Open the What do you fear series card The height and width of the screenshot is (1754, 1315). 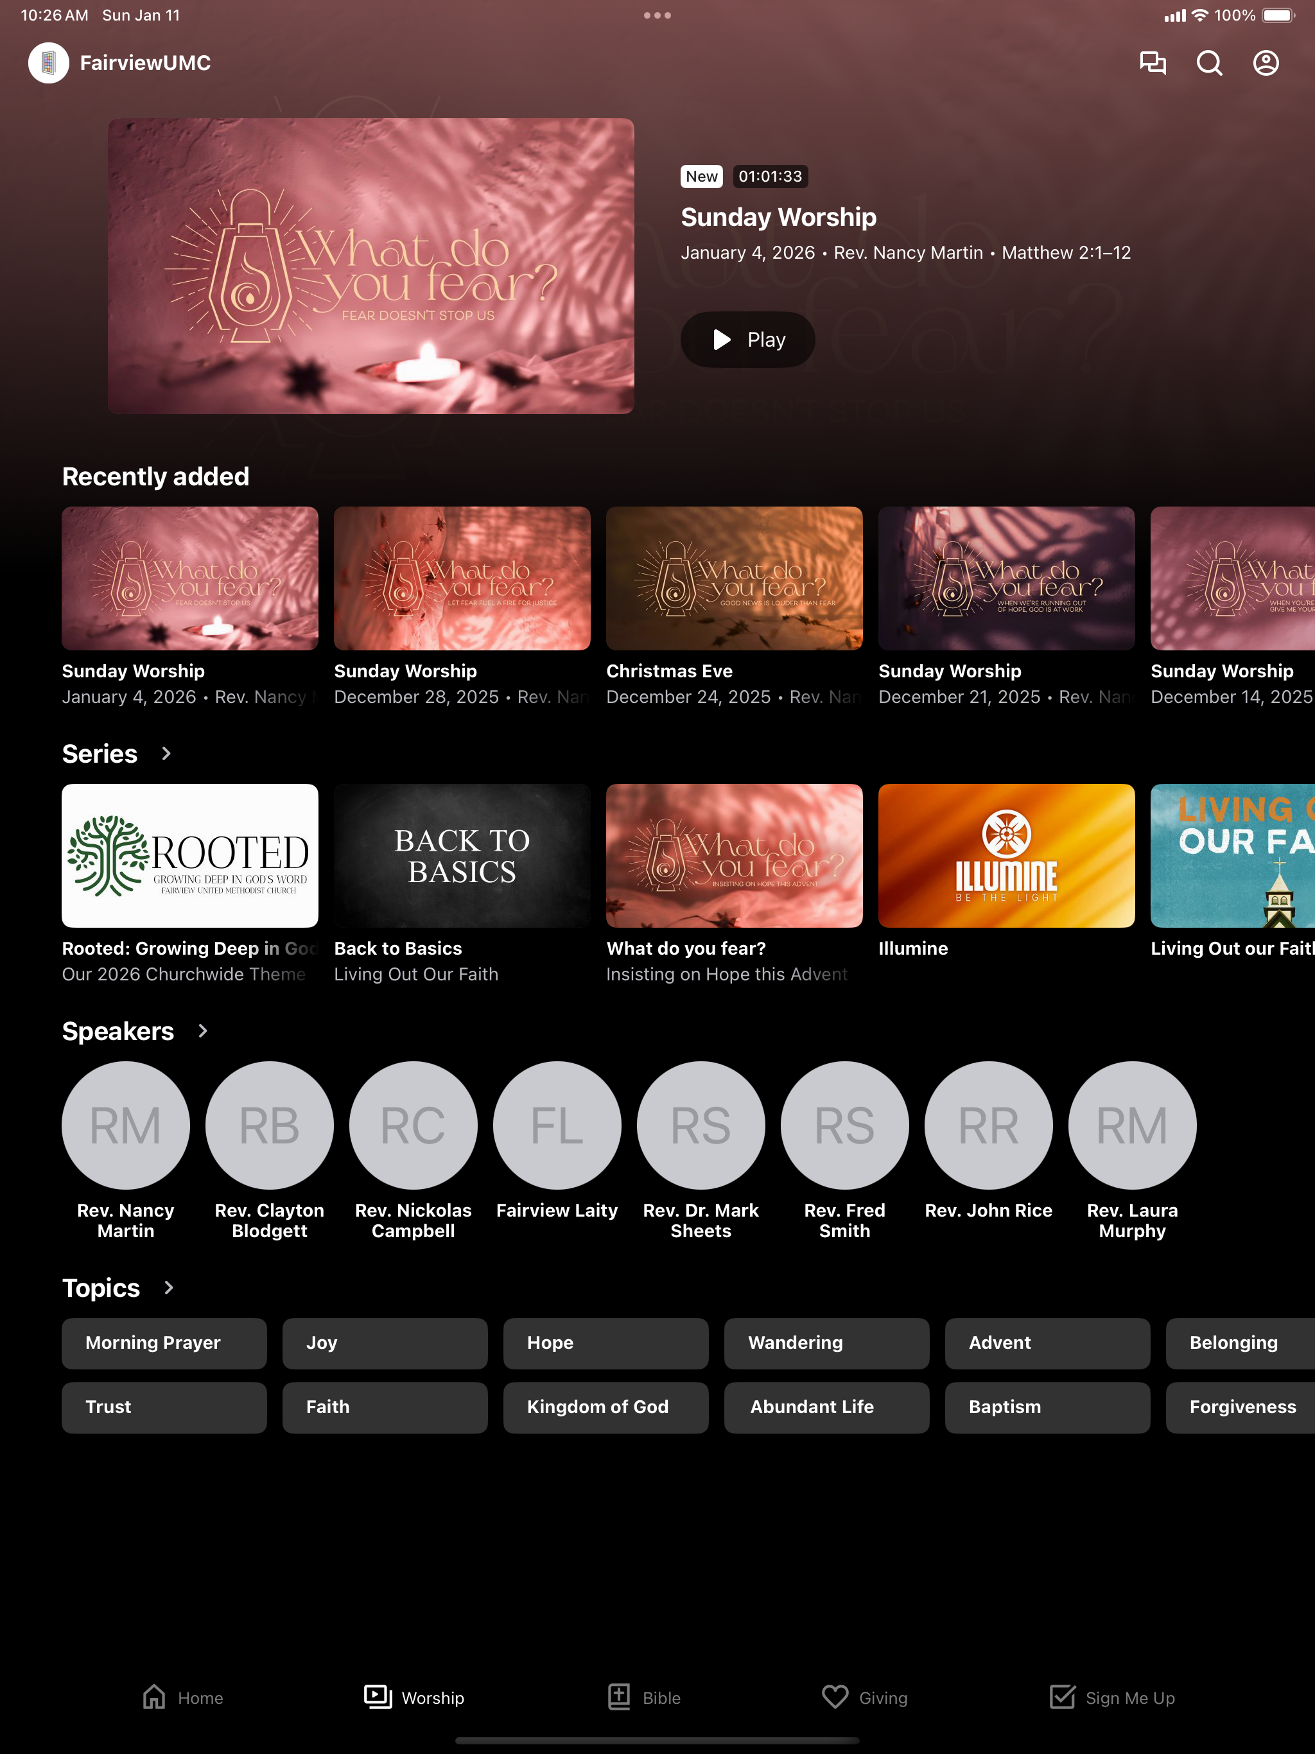pyautogui.click(x=735, y=856)
